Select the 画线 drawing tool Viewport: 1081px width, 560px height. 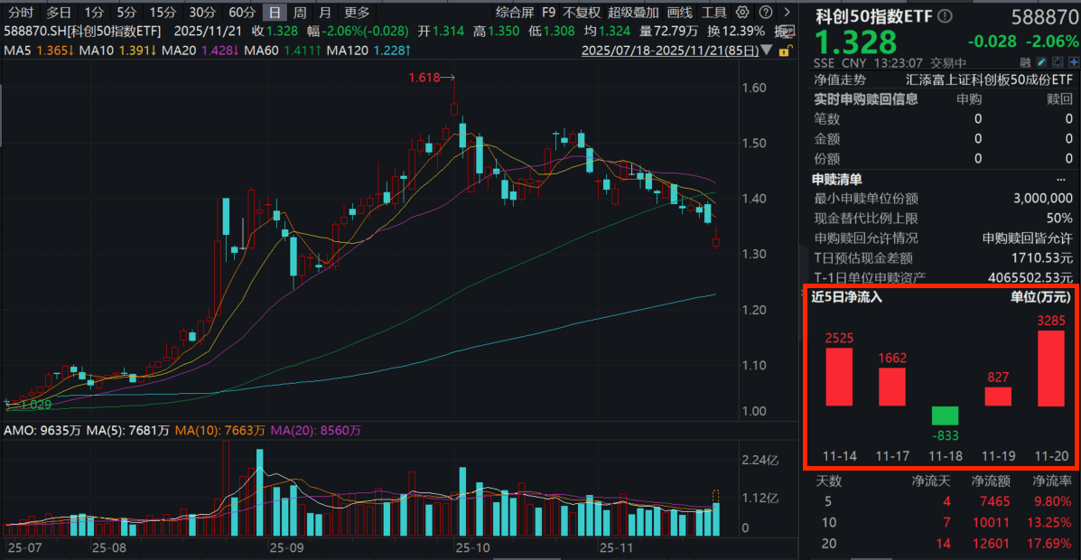point(678,13)
